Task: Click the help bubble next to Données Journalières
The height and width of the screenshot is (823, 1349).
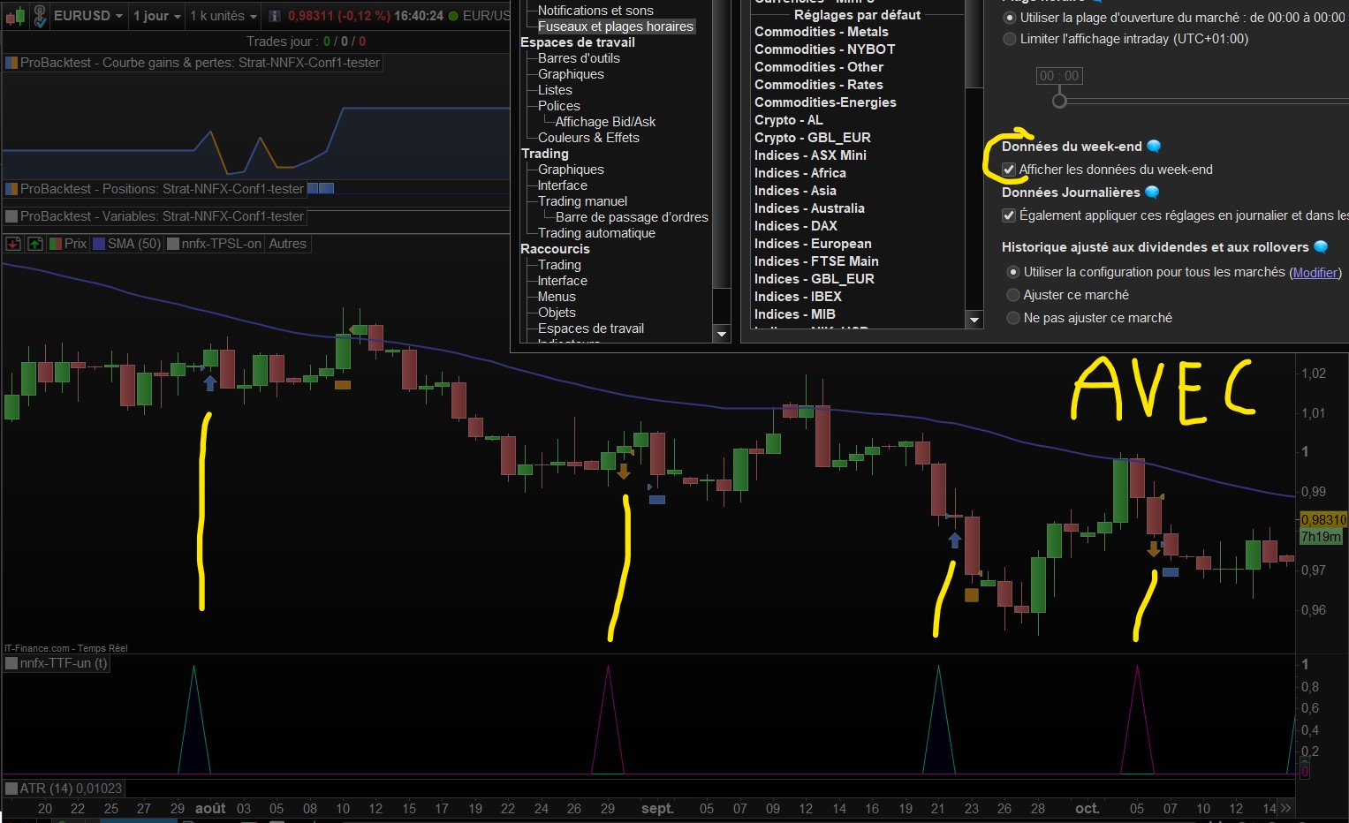Action: tap(1152, 193)
